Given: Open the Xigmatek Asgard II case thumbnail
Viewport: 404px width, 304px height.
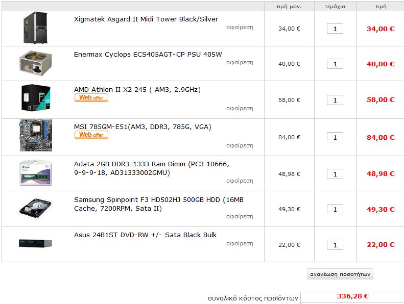Looking at the screenshot, I should click(x=36, y=28).
